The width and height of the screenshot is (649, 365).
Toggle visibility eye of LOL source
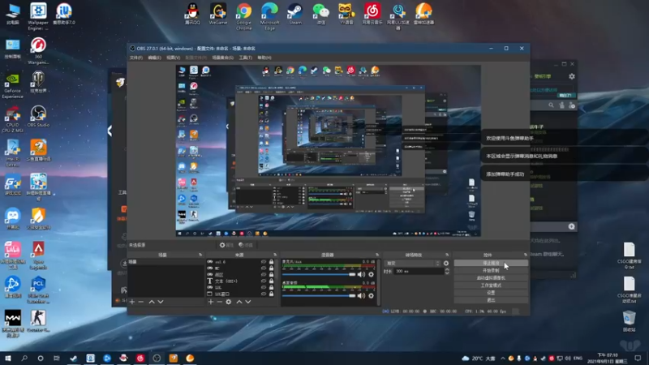[264, 287]
